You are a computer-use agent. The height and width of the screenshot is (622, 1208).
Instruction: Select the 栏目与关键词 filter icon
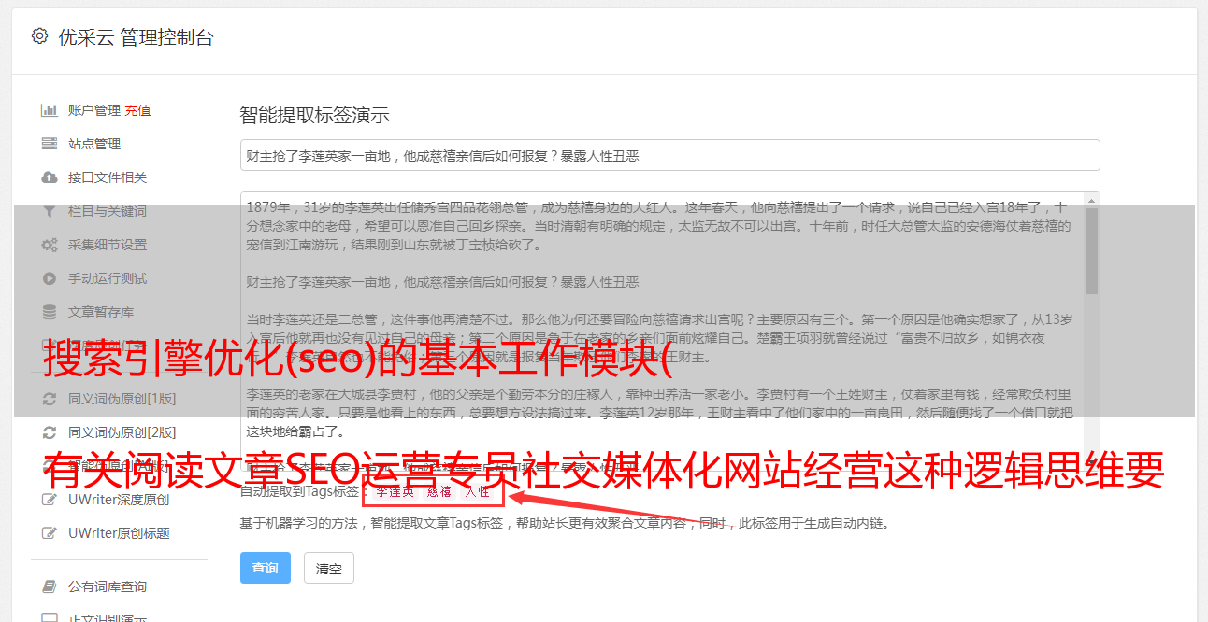(x=50, y=211)
